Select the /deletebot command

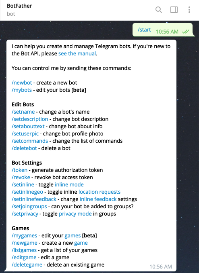(24, 148)
